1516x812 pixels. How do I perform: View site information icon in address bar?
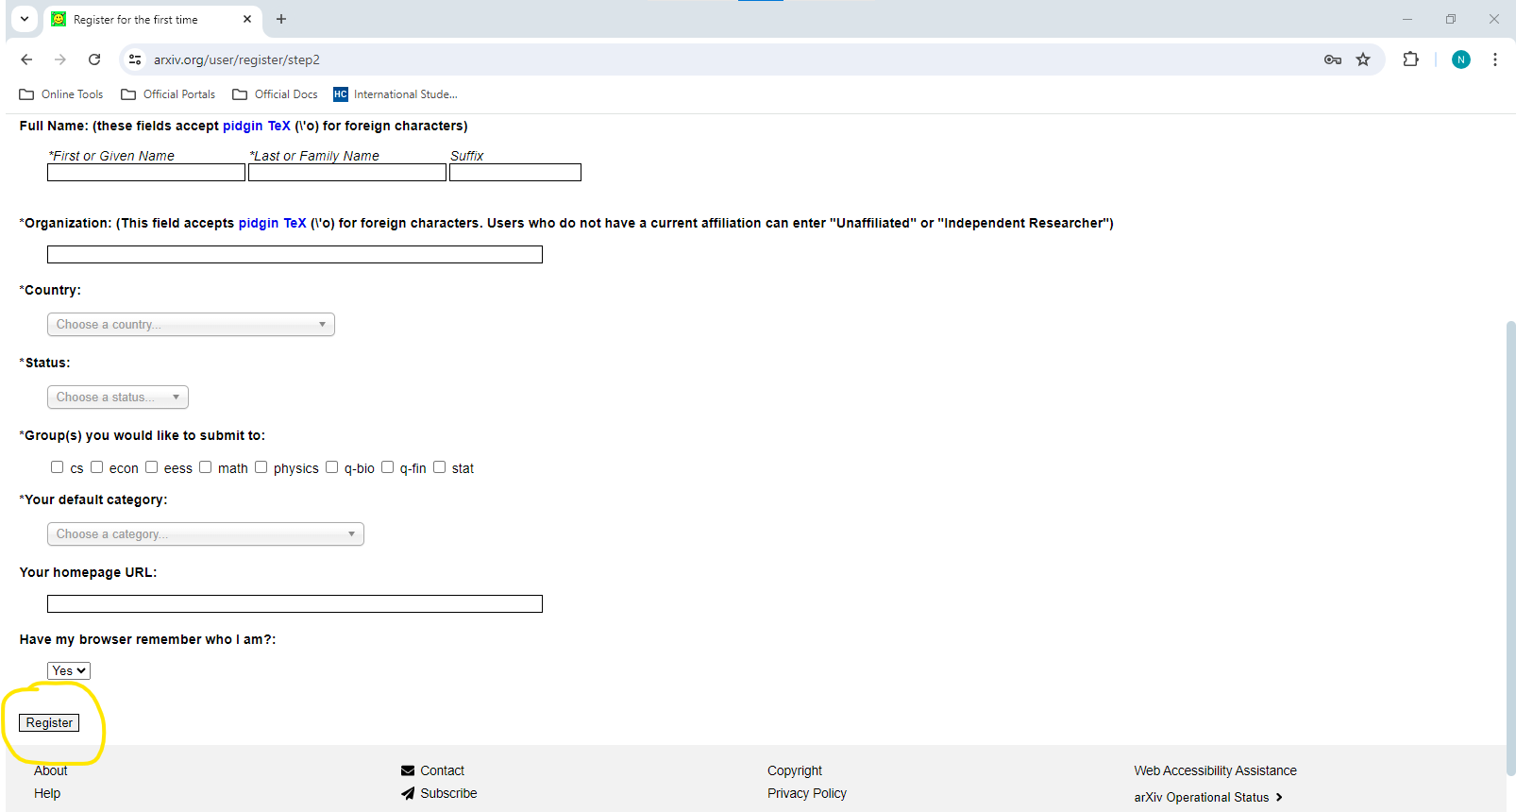[135, 59]
